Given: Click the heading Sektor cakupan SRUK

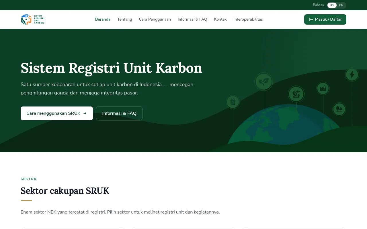Looking at the screenshot, I should pyautogui.click(x=65, y=191).
